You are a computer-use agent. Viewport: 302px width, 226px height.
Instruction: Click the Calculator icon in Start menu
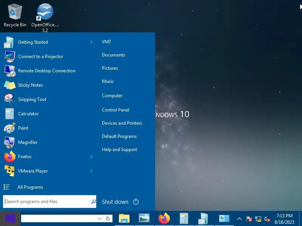pos(9,114)
